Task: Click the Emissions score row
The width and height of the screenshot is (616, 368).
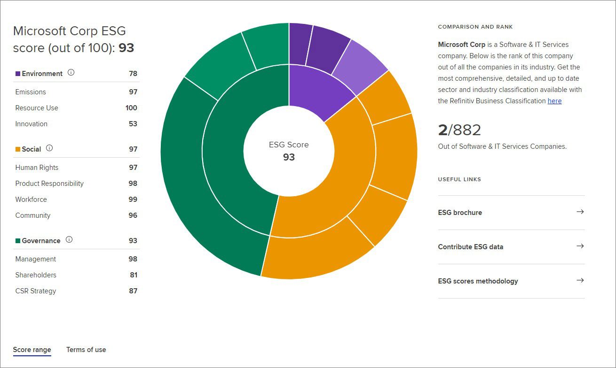Action: tap(76, 92)
